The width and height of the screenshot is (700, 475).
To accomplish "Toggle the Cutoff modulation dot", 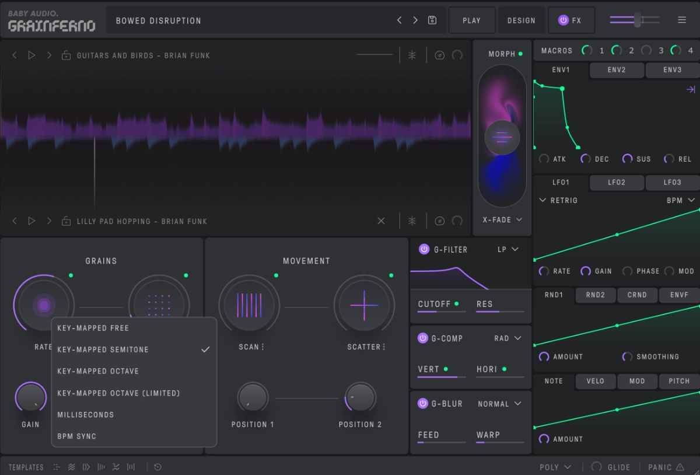I will tap(457, 303).
